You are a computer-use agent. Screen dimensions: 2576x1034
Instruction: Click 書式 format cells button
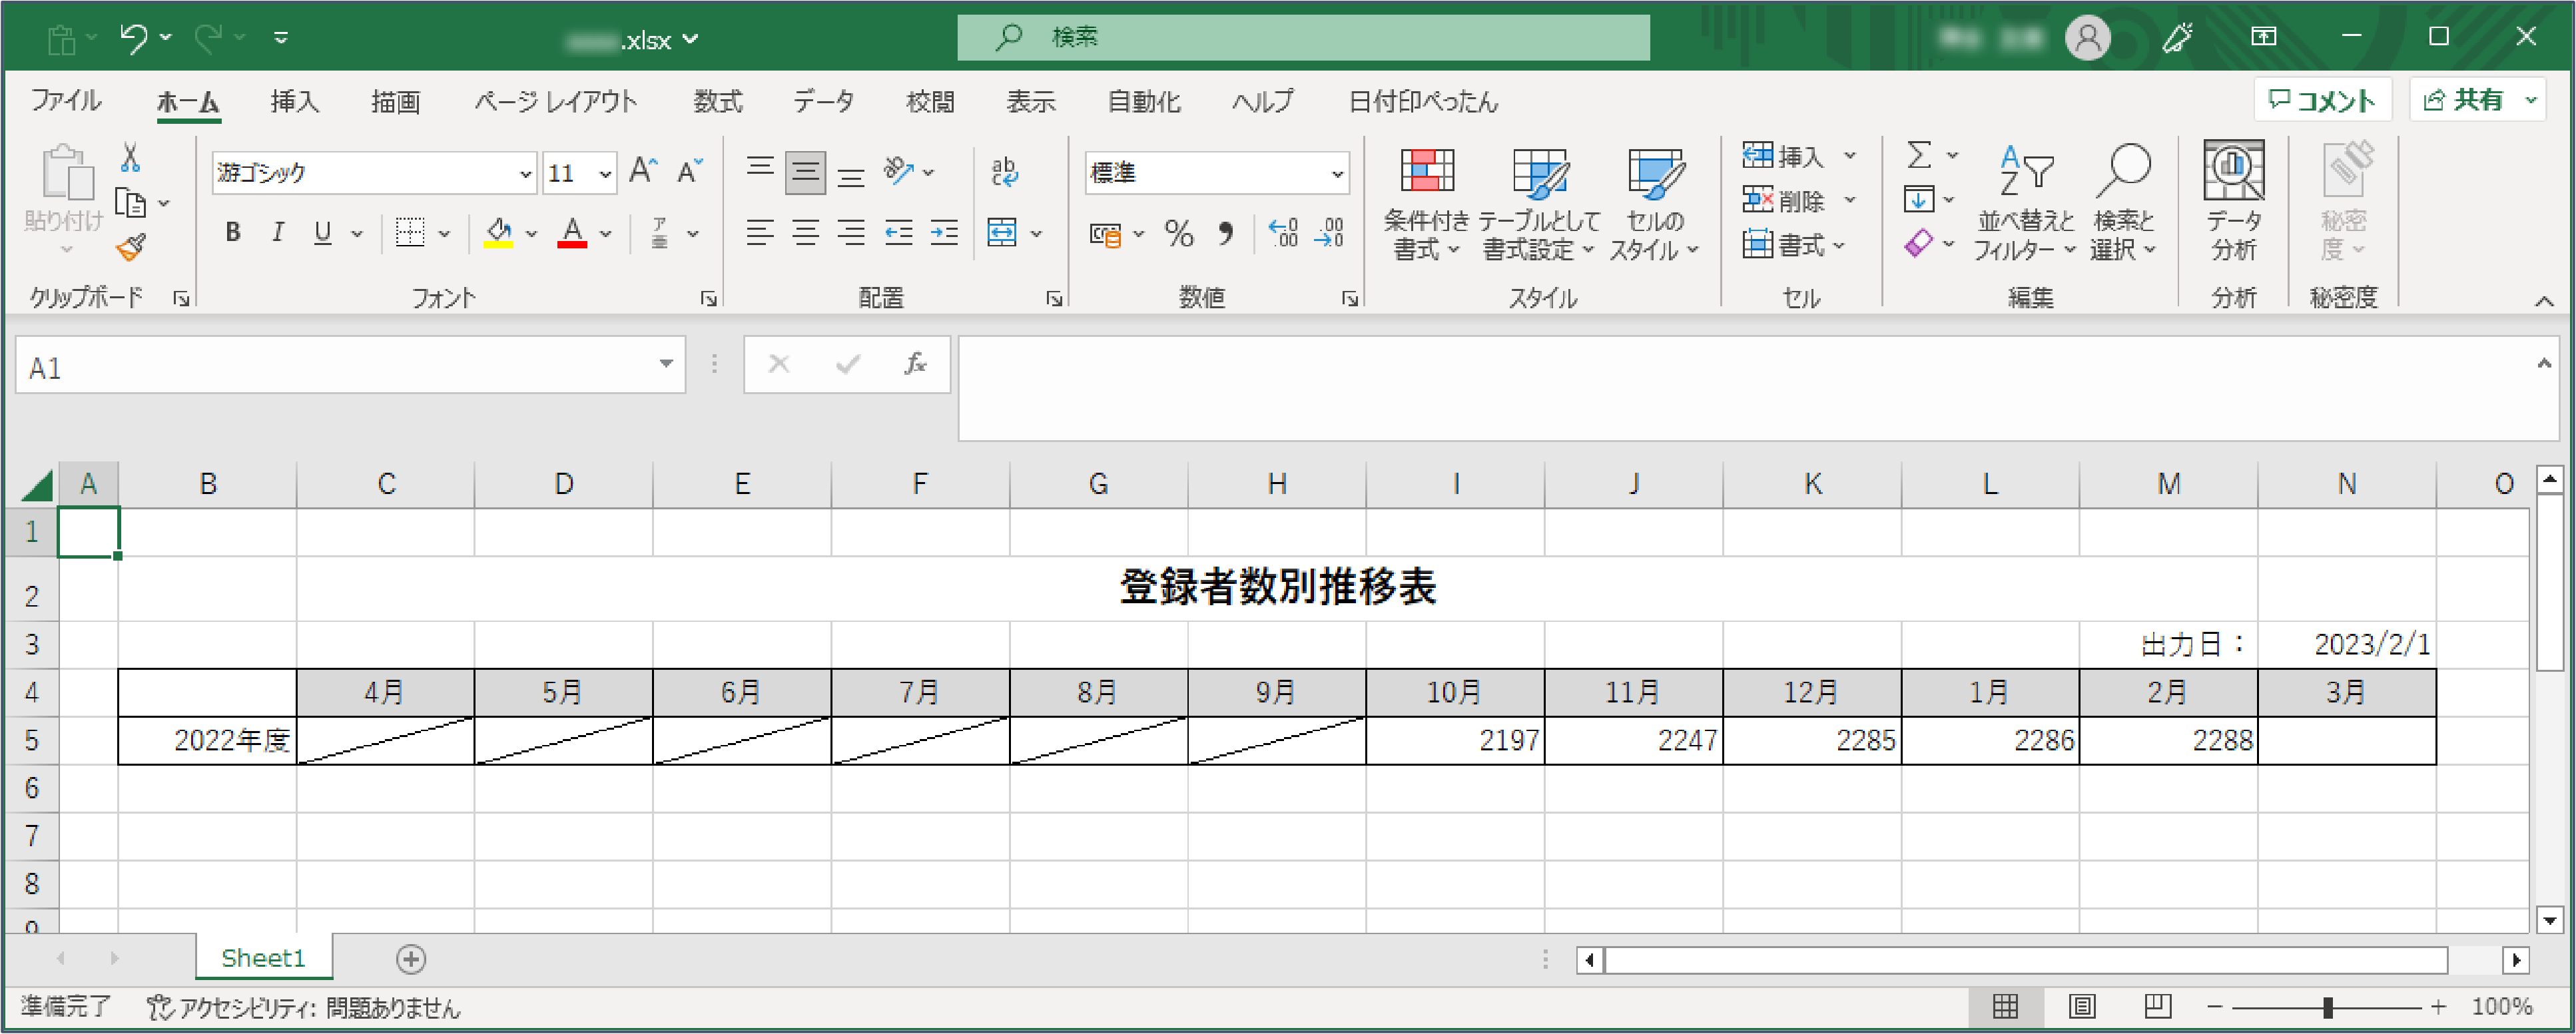[x=1785, y=245]
